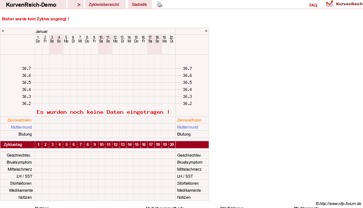Click the left Brustsymptom row label
The width and height of the screenshot is (363, 208).
(19, 162)
